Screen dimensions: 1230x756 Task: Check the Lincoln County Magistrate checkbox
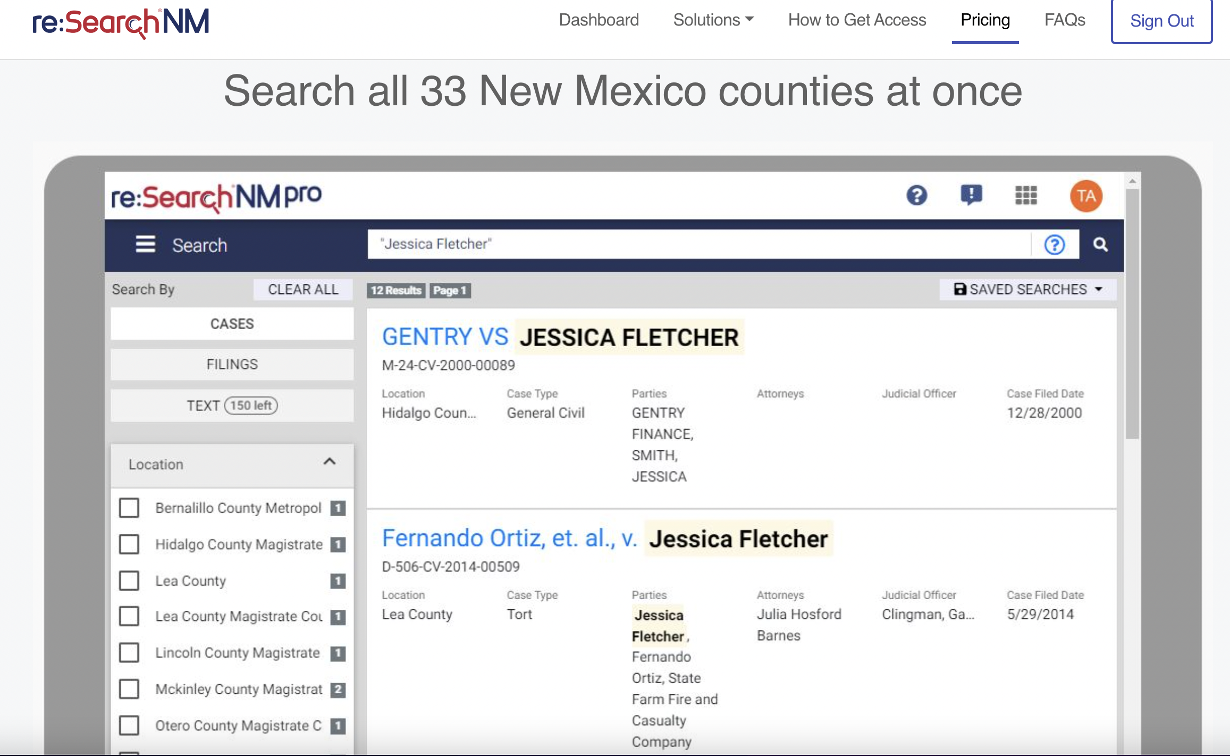pyautogui.click(x=129, y=652)
